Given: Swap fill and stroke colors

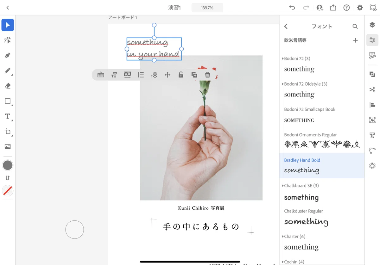Looking at the screenshot, I should [x=8, y=178].
